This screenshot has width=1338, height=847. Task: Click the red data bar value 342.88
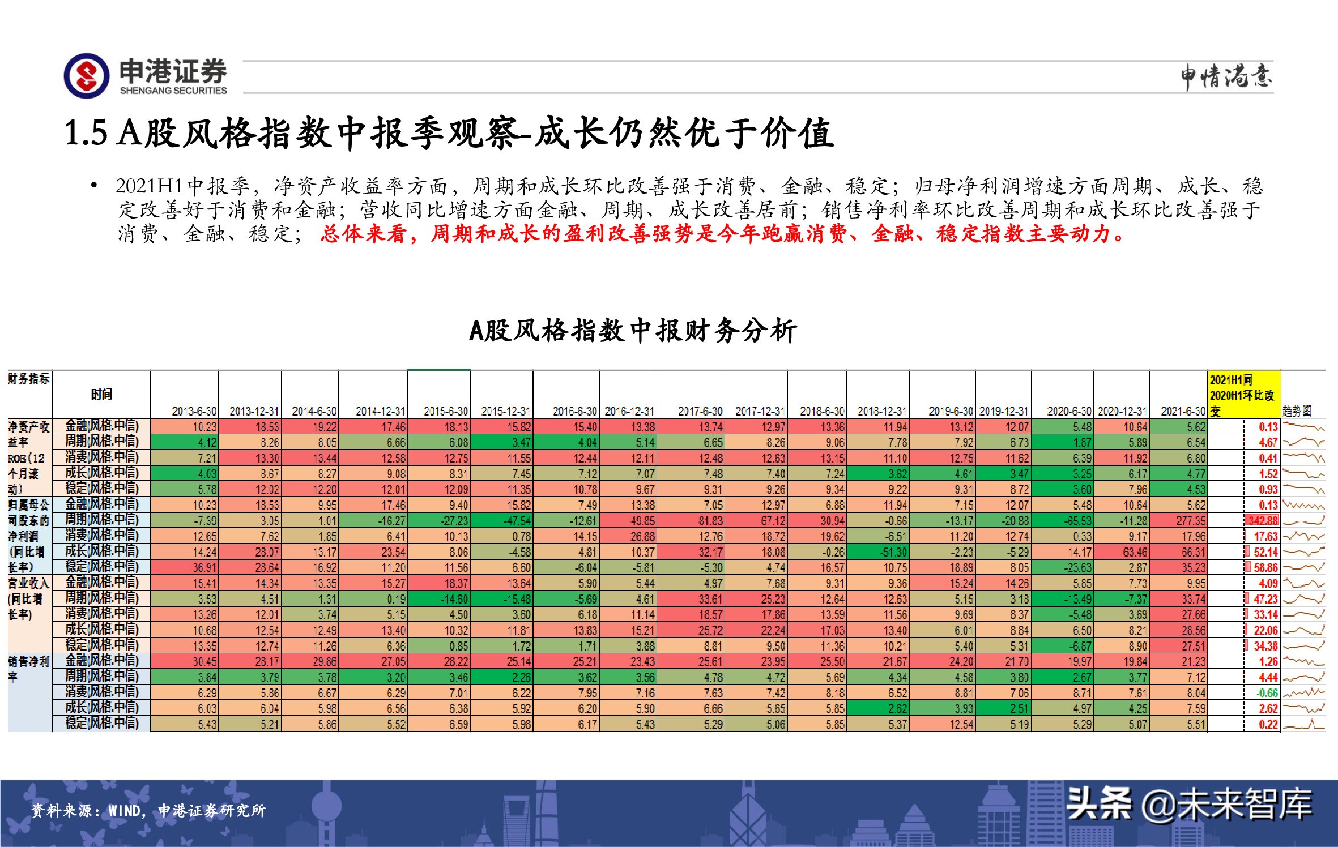click(x=1262, y=520)
